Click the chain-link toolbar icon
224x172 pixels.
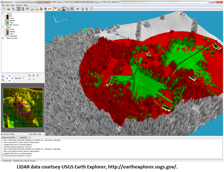(13, 9)
